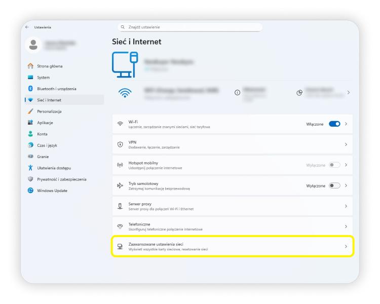Expand the Hotspot mobilny chevron
Viewport: 380px width, 304px height.
click(x=346, y=165)
